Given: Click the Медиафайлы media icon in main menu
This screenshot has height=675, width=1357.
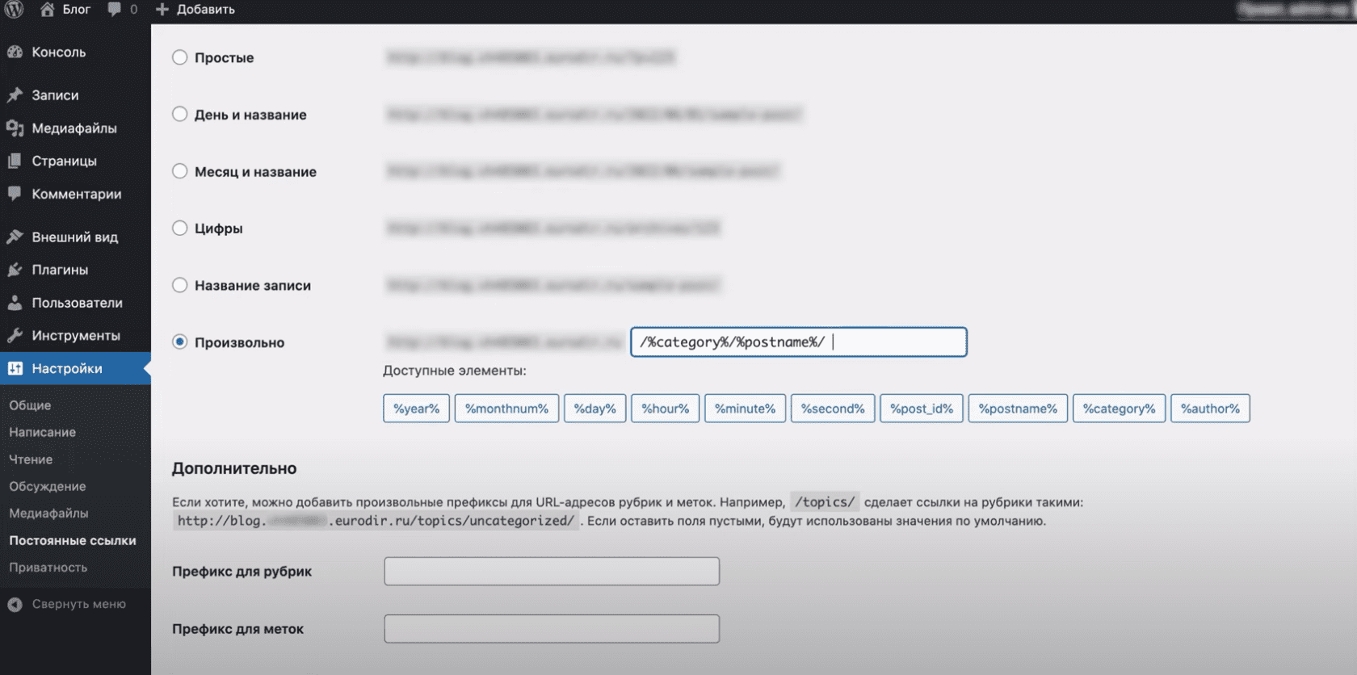Looking at the screenshot, I should point(15,128).
